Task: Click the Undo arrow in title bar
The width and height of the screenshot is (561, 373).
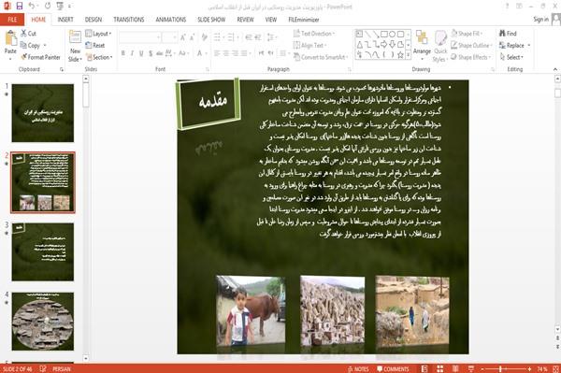Action: coord(32,6)
